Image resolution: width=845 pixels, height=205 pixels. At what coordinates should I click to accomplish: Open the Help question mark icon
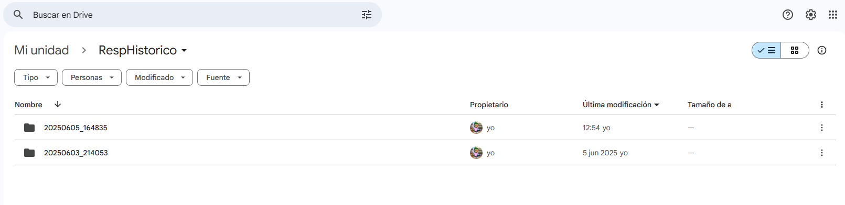788,15
